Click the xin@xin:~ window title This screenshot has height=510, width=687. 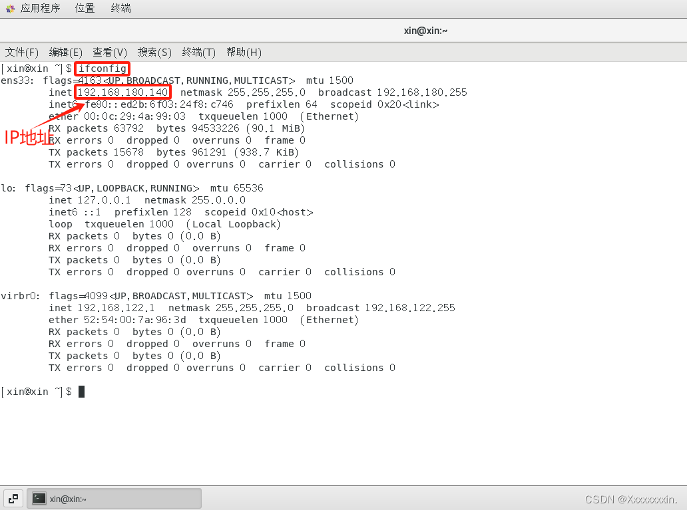click(x=425, y=31)
